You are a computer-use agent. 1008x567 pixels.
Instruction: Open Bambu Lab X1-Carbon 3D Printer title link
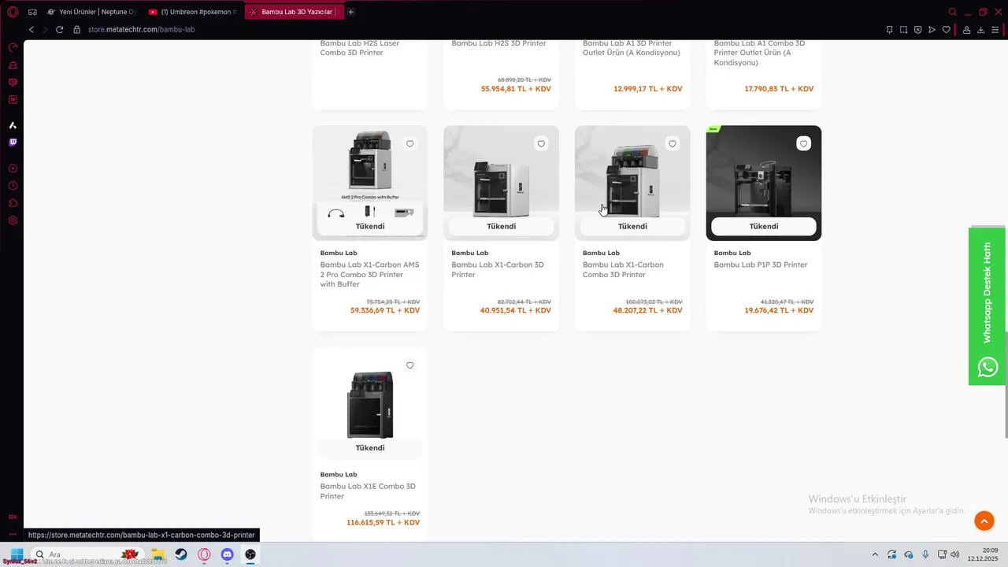tap(498, 269)
